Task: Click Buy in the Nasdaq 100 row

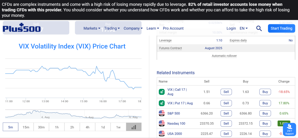Action: point(265,123)
